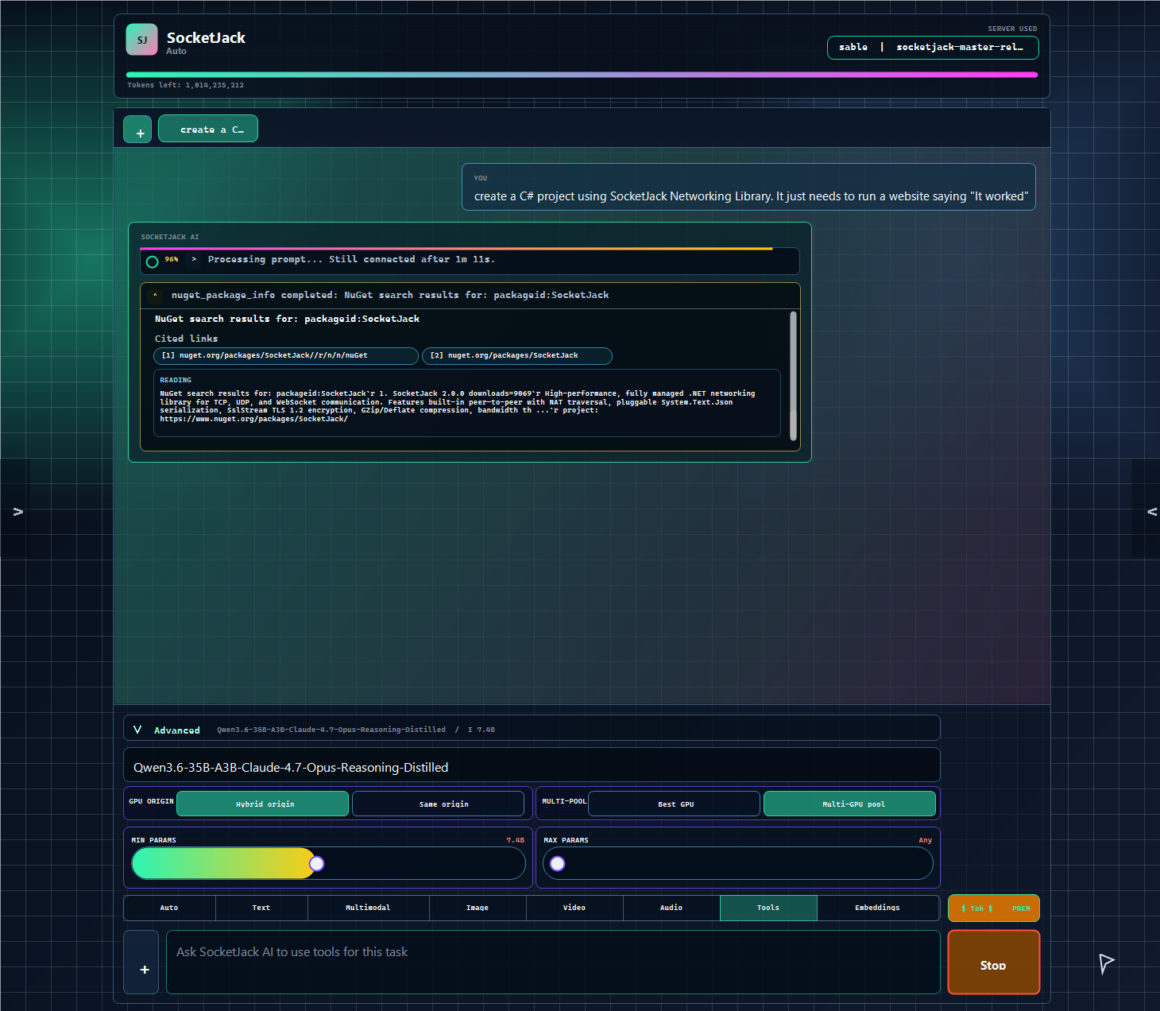The image size is (1160, 1011).
Task: Focus the Ask SocketJack AI prompt field
Action: click(x=553, y=963)
